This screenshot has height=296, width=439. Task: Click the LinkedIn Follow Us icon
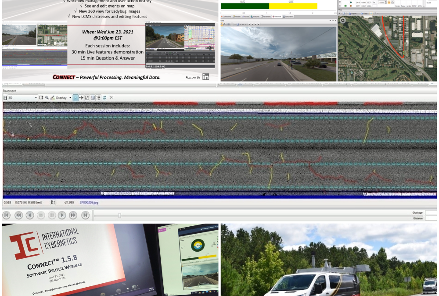point(205,77)
